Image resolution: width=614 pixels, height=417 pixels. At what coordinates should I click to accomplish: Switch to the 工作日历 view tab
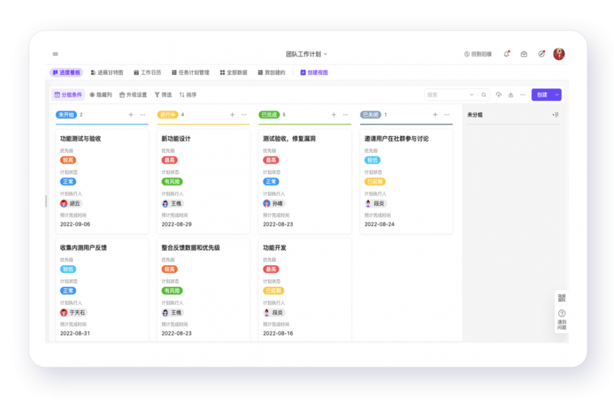point(147,72)
